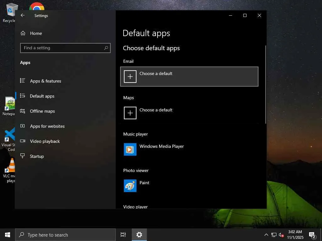Click the Home house icon

(23, 33)
